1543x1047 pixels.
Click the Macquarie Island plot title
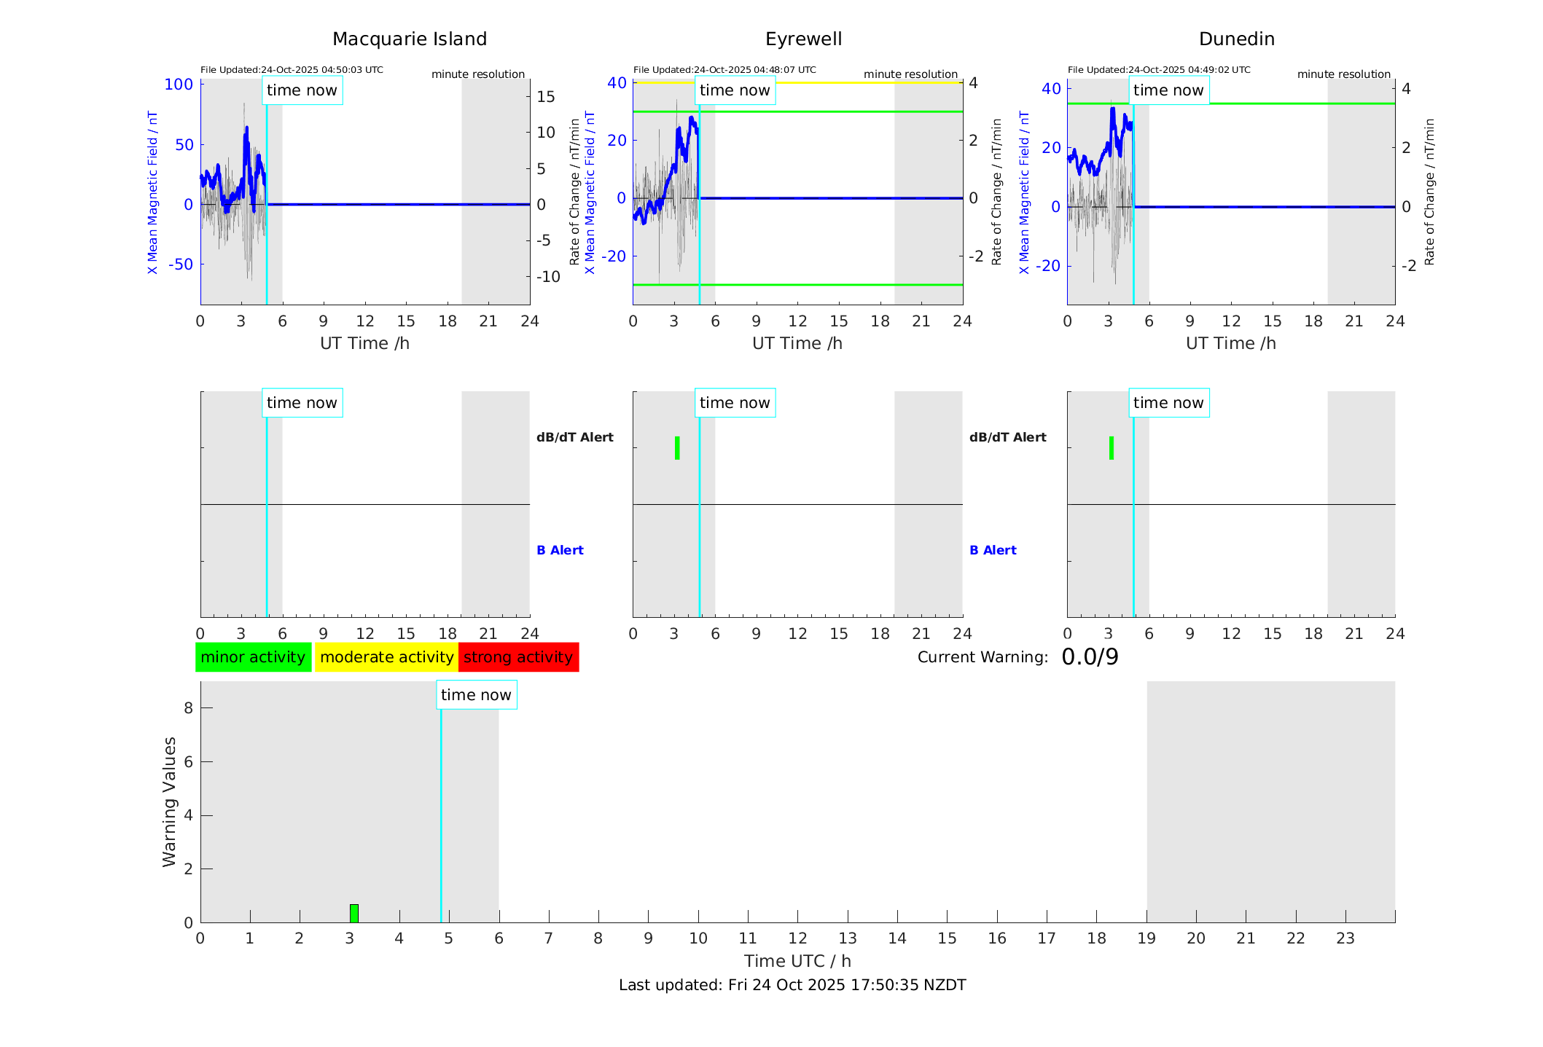pos(410,39)
